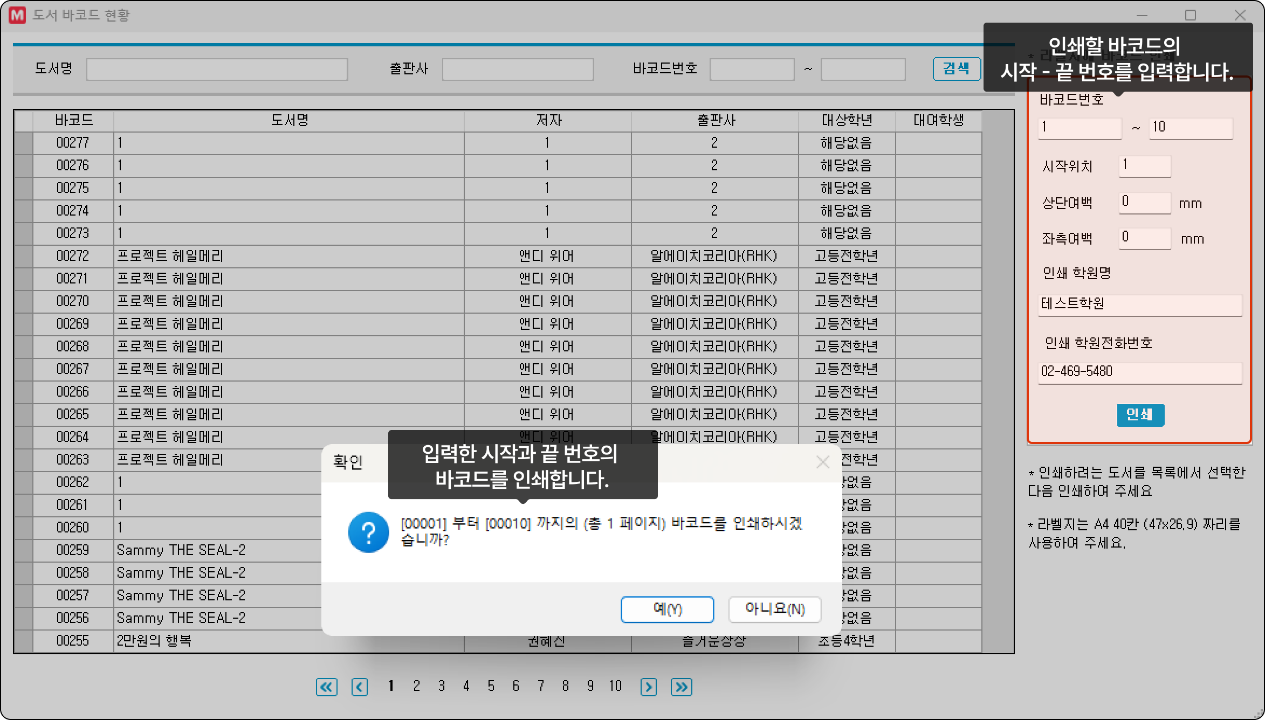Jump to last page with double-right arrow
Image resolution: width=1265 pixels, height=720 pixels.
click(x=682, y=687)
